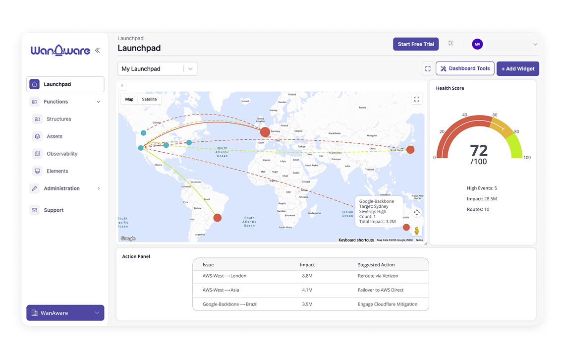Select the AWS-West to London issue row

pos(311,276)
